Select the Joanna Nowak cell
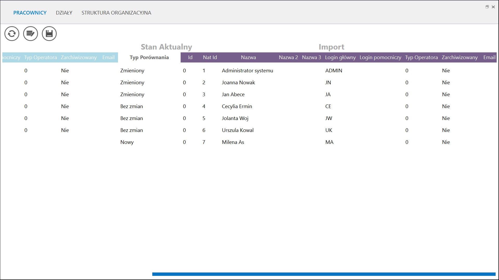Screen dimensions: 499x280 [238, 82]
